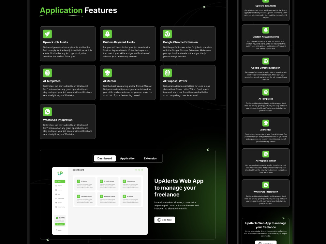The width and height of the screenshot is (326, 244).
Task: Click the AI Proposal Writer brain icon in mobile layout
Action: click(266, 154)
